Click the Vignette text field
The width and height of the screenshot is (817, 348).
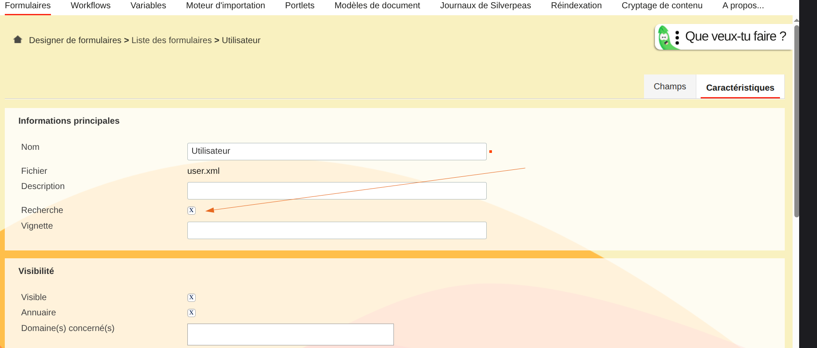[336, 230]
